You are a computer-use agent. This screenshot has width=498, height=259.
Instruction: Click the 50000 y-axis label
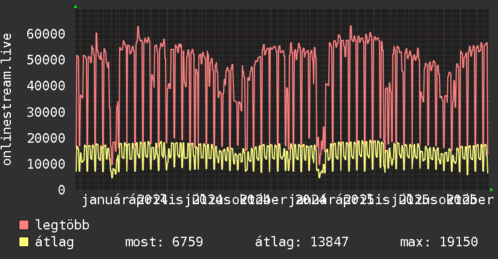coord(46,60)
